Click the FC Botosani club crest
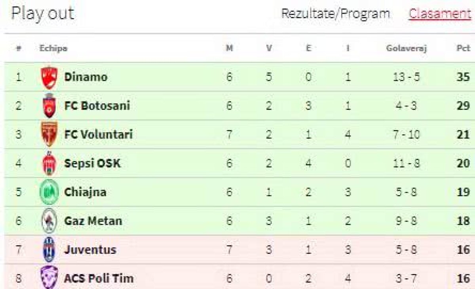This screenshot has width=475, height=289. [49, 106]
